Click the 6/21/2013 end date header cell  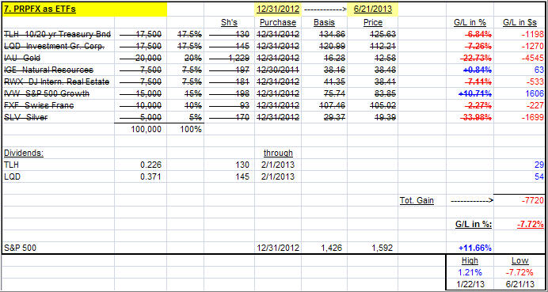coord(372,9)
